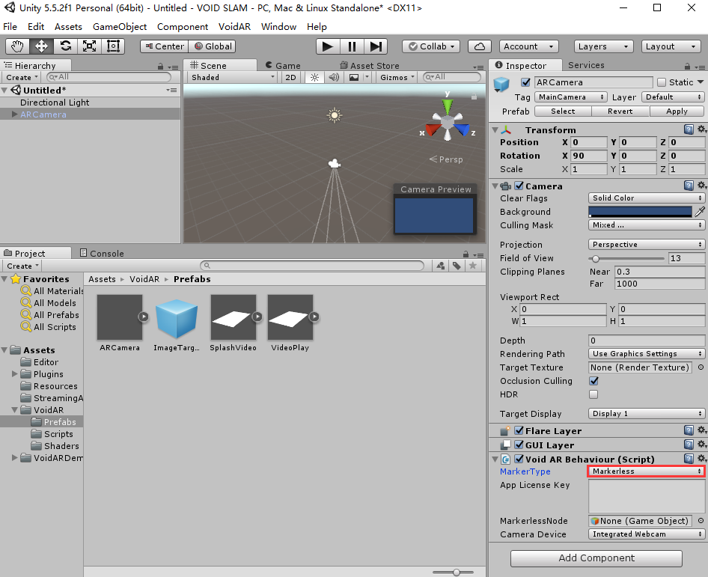Click the Field of View slider
Screen dimensions: 708x577
pyautogui.click(x=626, y=258)
